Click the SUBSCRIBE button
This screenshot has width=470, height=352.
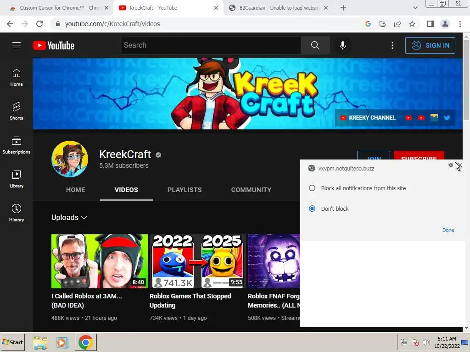pyautogui.click(x=419, y=155)
